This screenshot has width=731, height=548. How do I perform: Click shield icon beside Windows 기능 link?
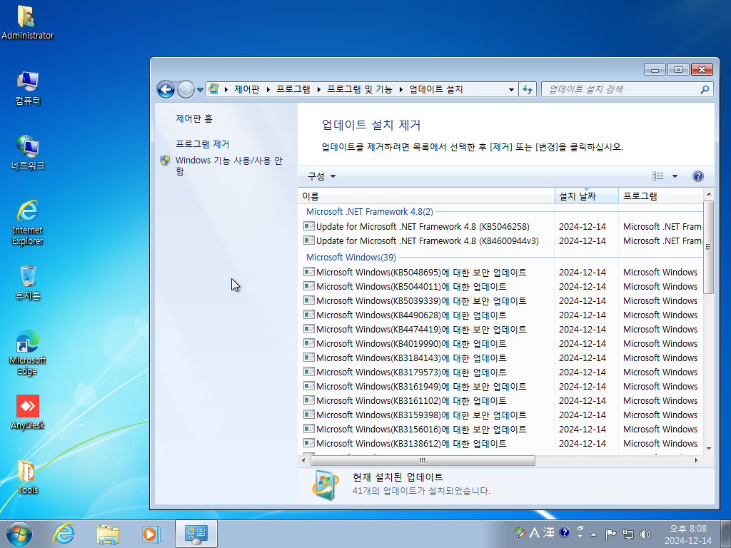pos(165,161)
